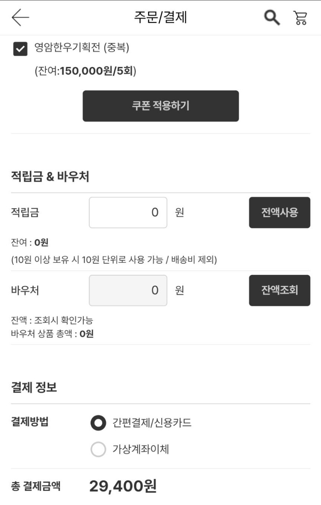Image resolution: width=321 pixels, height=505 pixels.
Task: Uncheck the 영암한우기획전 coupon checkbox
Action: [20, 49]
